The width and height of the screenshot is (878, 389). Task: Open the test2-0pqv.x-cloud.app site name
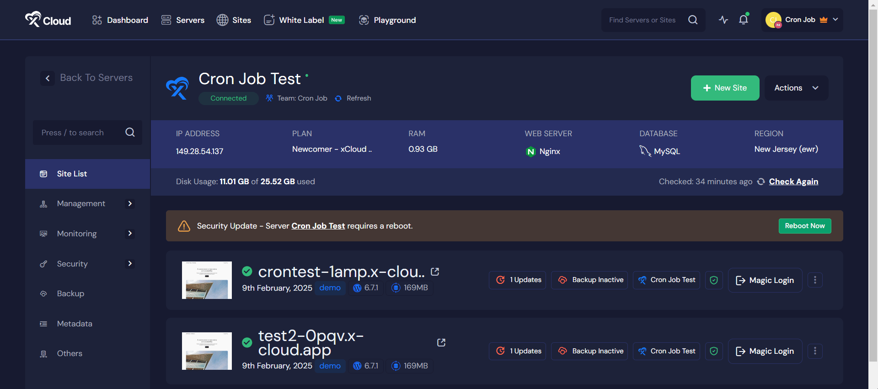(x=311, y=343)
